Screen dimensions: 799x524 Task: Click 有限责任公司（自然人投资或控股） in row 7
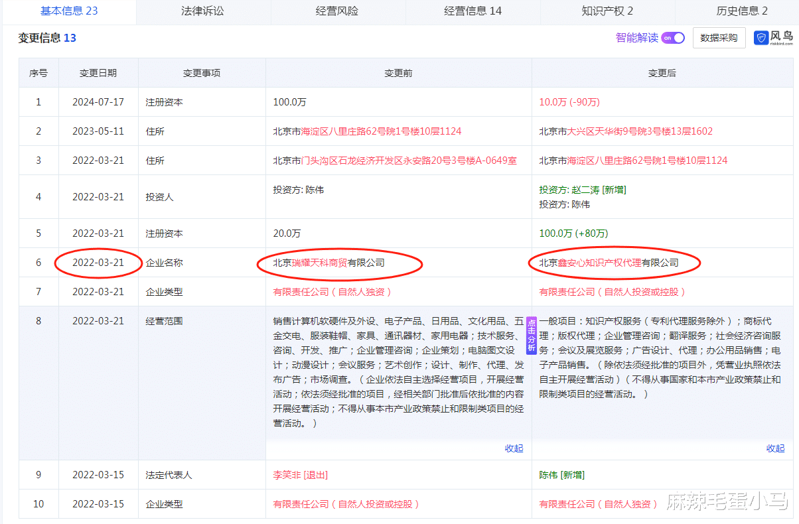click(x=613, y=292)
